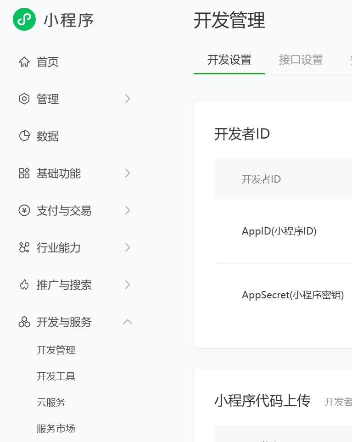Viewport: 352px width, 442px height.
Task: Switch to the 接口设置 tab
Action: [x=301, y=60]
